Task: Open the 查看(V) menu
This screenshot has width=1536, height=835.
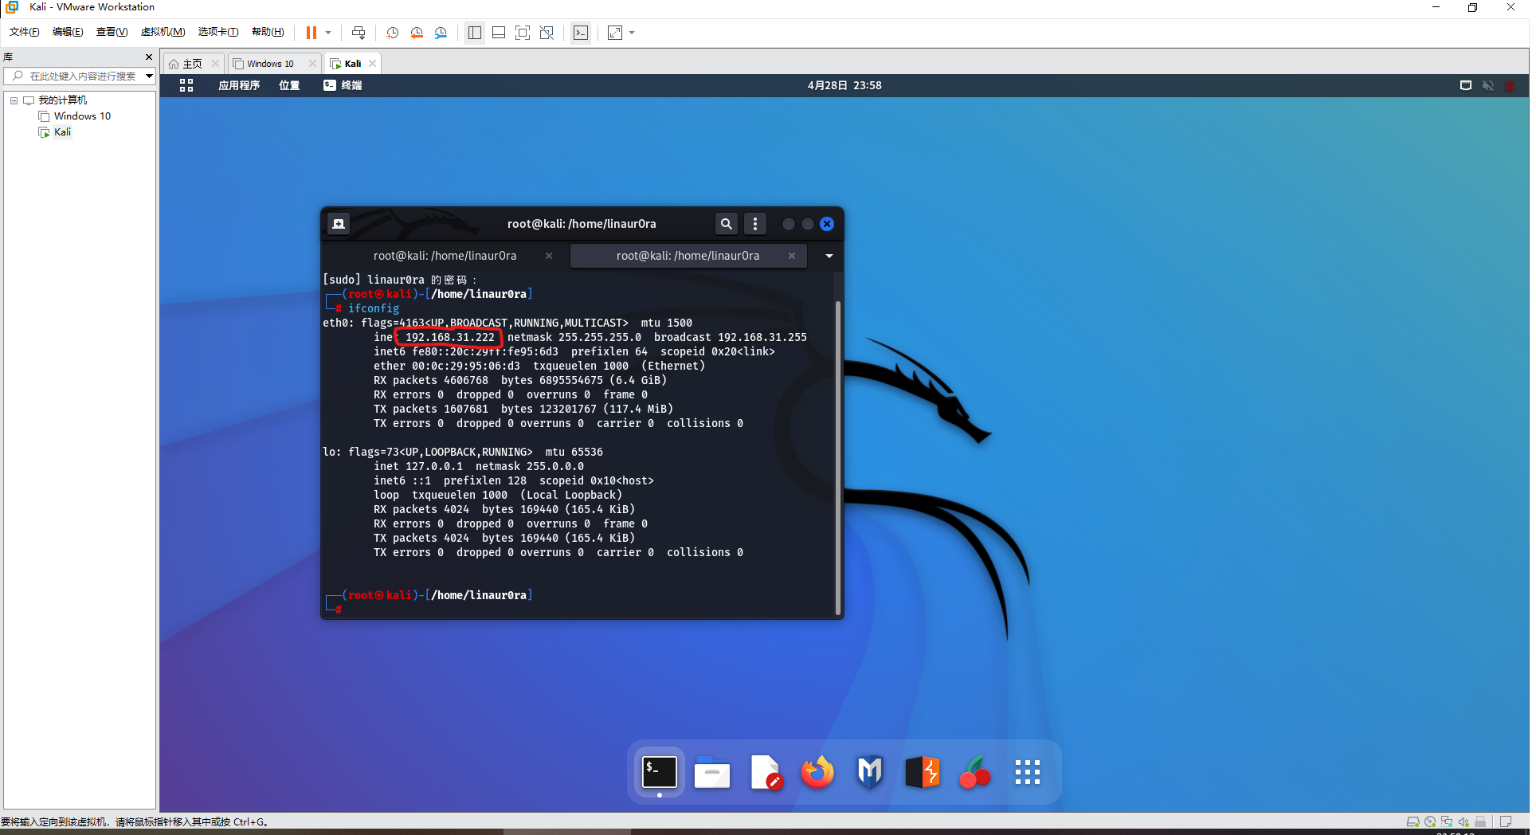Action: coord(112,32)
